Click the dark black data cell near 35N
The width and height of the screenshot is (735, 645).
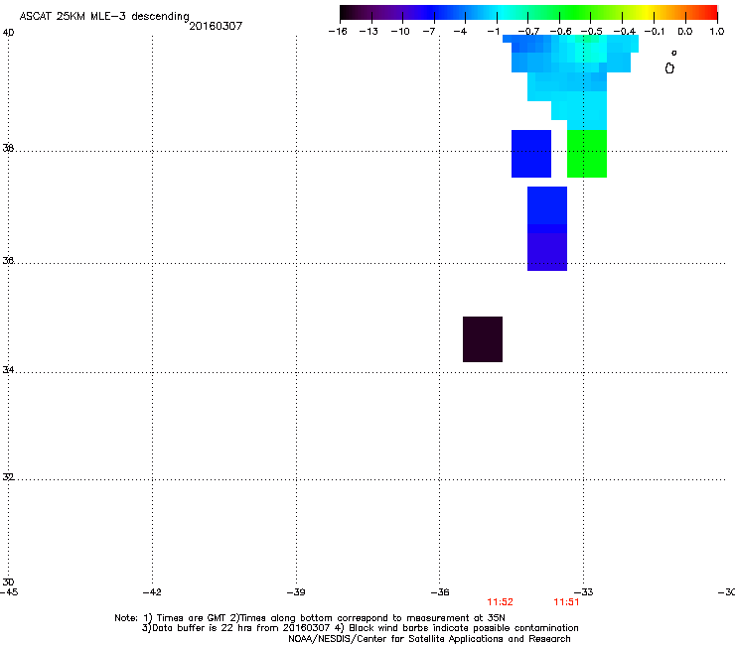483,339
